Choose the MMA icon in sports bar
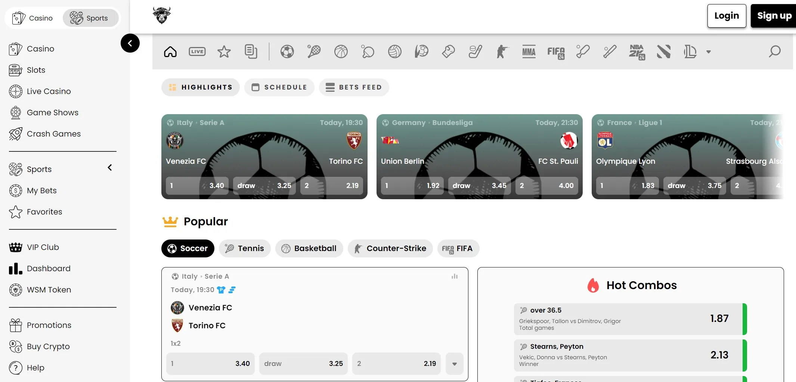 529,51
